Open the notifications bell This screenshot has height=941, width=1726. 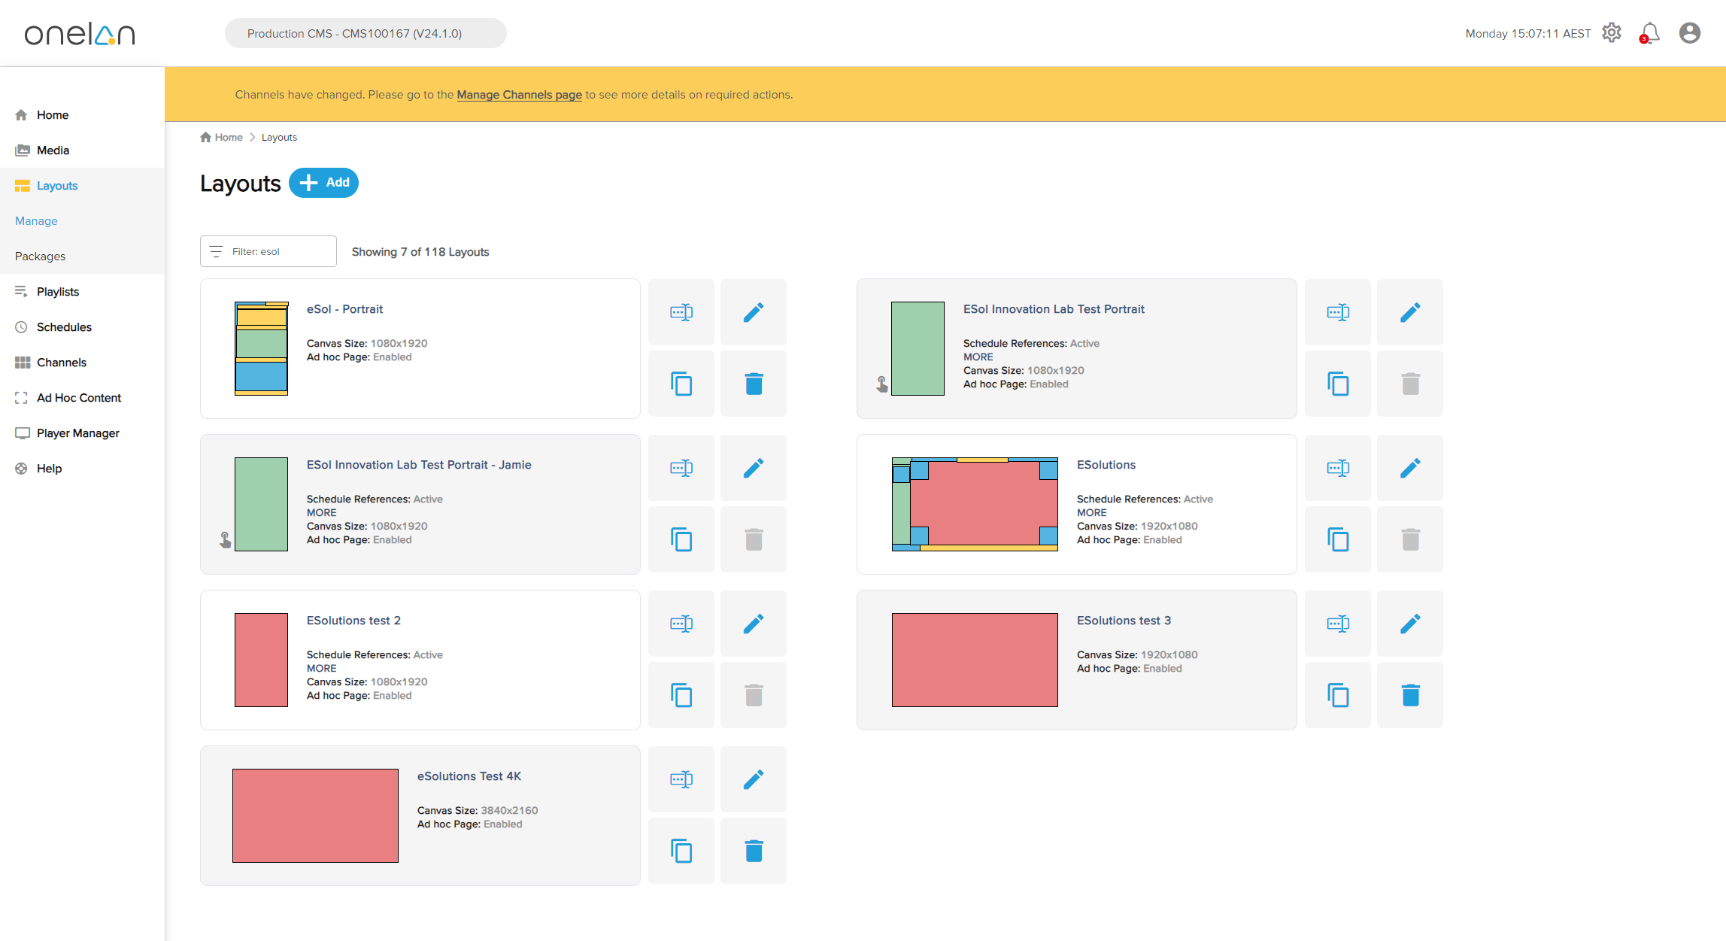pos(1649,33)
